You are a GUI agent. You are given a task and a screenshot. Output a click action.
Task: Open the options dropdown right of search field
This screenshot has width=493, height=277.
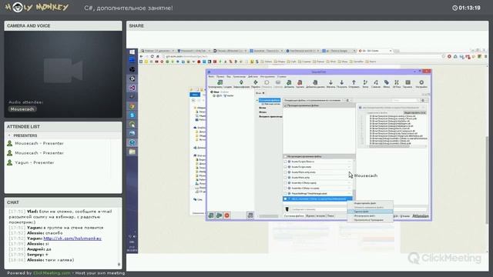click(423, 100)
